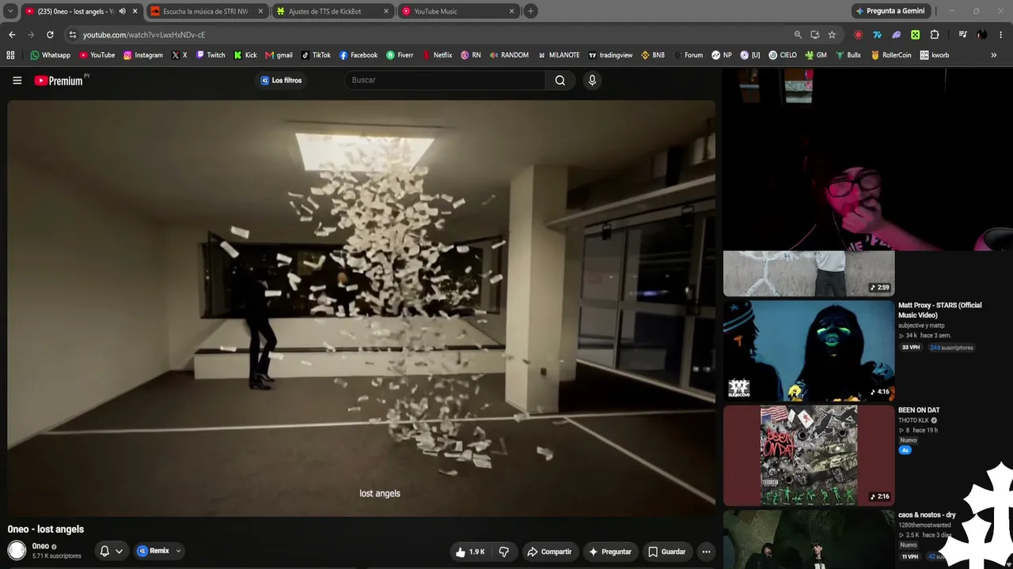Focus the YouTube Buscar search field
This screenshot has height=569, width=1013.
[445, 80]
